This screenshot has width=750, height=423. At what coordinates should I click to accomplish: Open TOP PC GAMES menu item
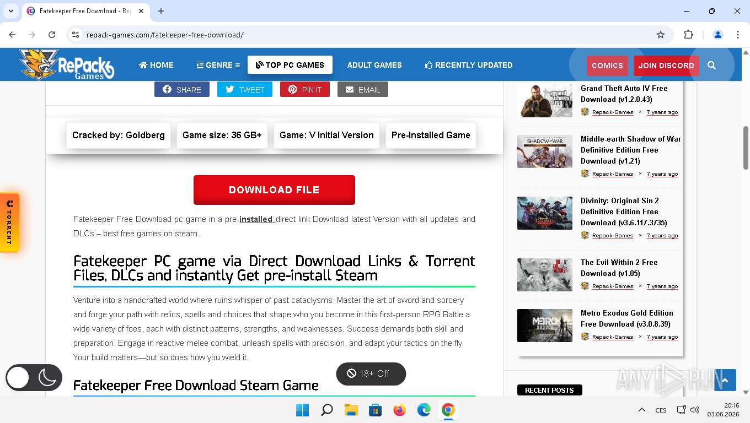[290, 65]
